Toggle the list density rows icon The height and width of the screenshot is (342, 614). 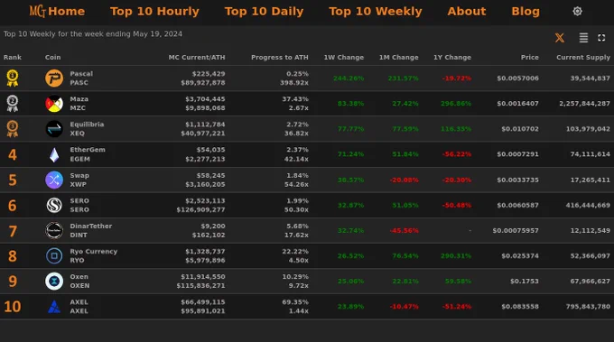pos(583,38)
